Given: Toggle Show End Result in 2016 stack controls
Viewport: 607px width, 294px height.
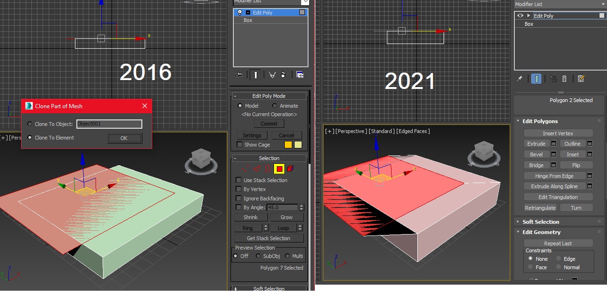Looking at the screenshot, I should (x=256, y=75).
